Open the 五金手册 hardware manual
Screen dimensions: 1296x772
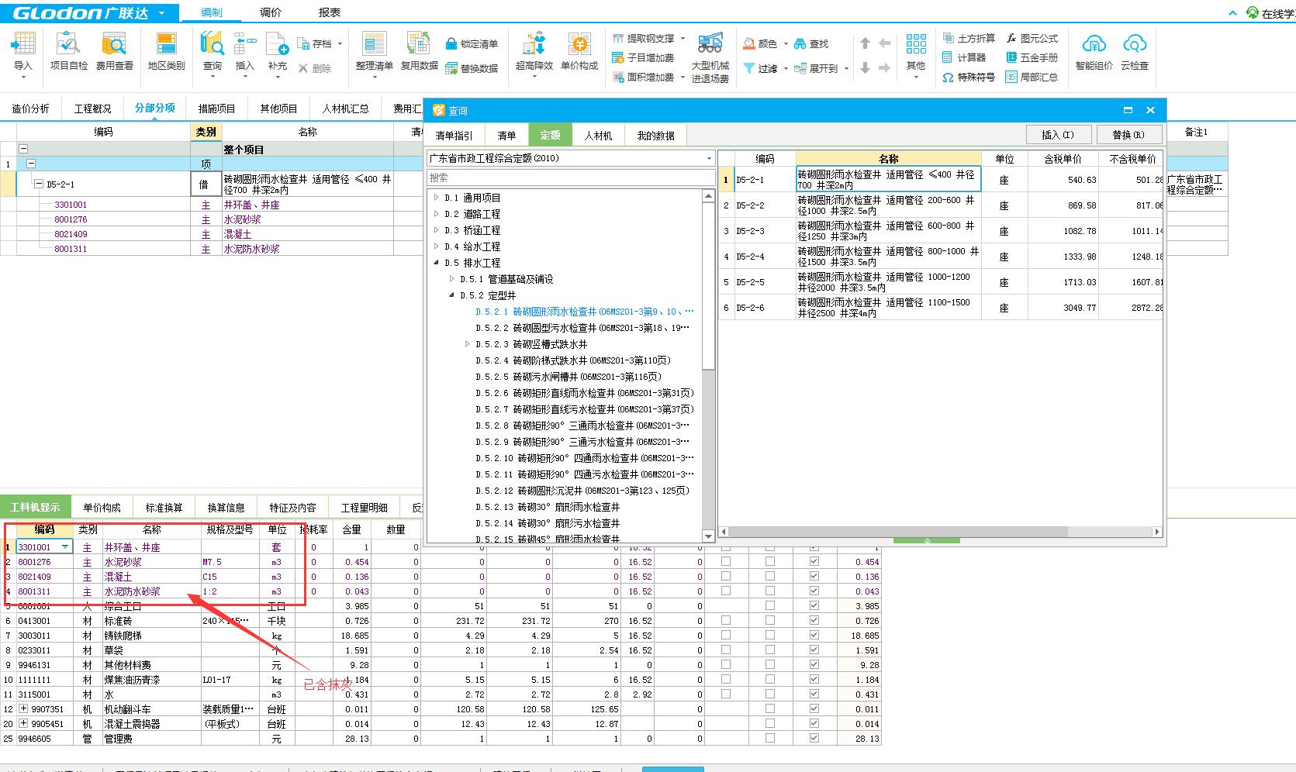click(x=1032, y=57)
